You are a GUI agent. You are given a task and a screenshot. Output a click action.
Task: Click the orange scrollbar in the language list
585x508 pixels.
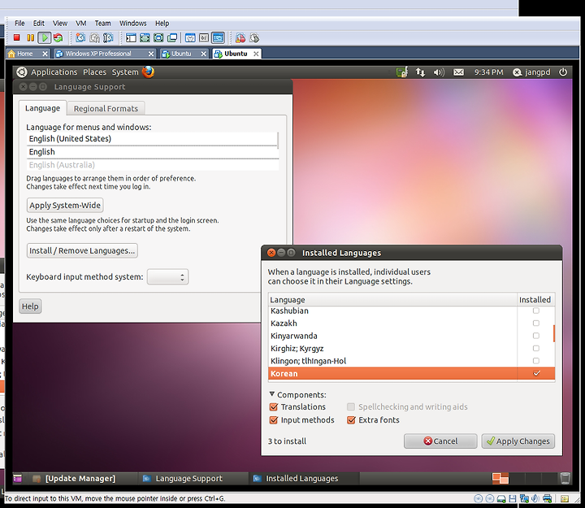[554, 333]
